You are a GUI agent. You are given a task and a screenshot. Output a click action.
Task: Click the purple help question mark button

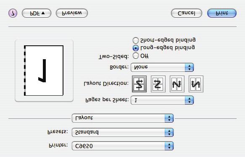[x=13, y=13]
